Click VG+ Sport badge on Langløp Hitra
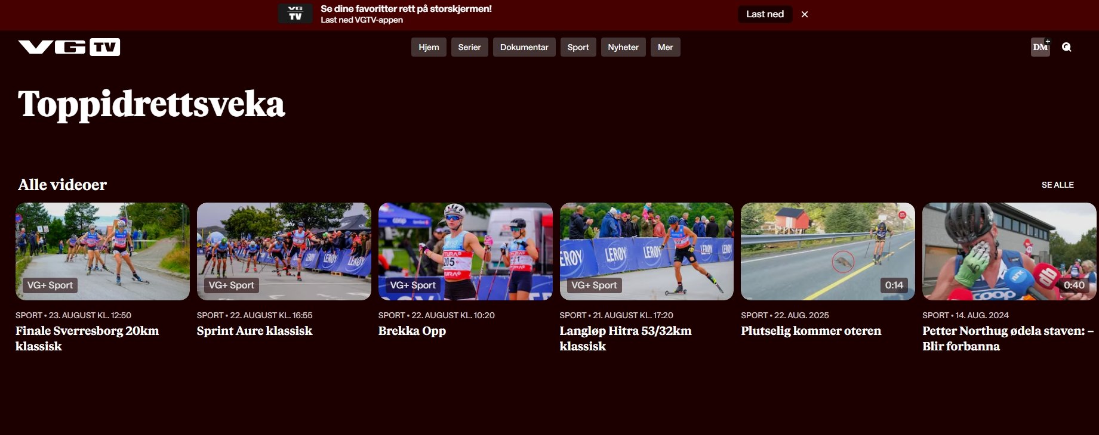 594,285
